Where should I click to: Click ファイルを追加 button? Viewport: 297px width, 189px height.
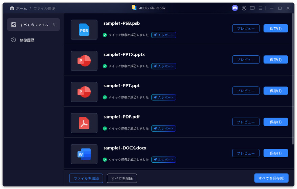tap(86, 179)
